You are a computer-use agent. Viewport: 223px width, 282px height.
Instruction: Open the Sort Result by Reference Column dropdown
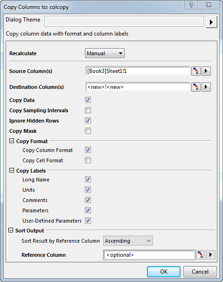(x=128, y=241)
